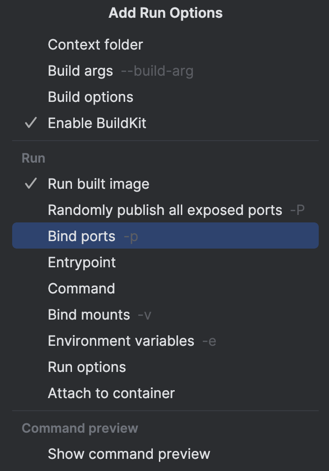Screen dimensions: 329x471
Task: Choose Build options from the list
Action: (91, 97)
